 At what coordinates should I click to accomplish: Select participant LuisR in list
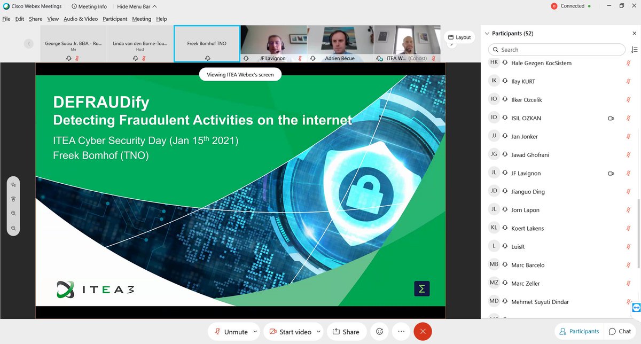(x=560, y=247)
